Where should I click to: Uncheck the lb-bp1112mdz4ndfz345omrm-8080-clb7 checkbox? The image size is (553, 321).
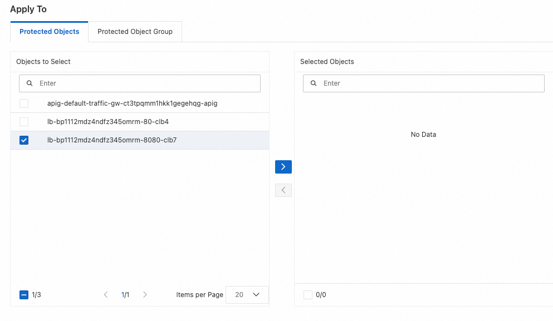tap(24, 140)
